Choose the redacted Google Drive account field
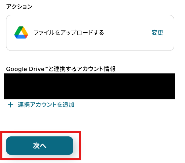This screenshot has width=185, height=163. click(x=89, y=86)
